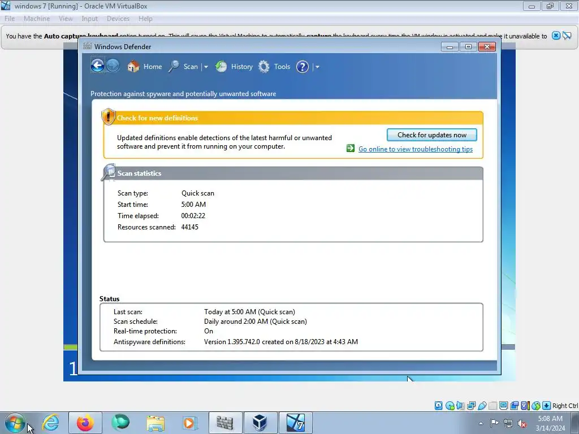Switch to windows 7 VM taskbar button
The width and height of the screenshot is (579, 434).
pyautogui.click(x=295, y=423)
